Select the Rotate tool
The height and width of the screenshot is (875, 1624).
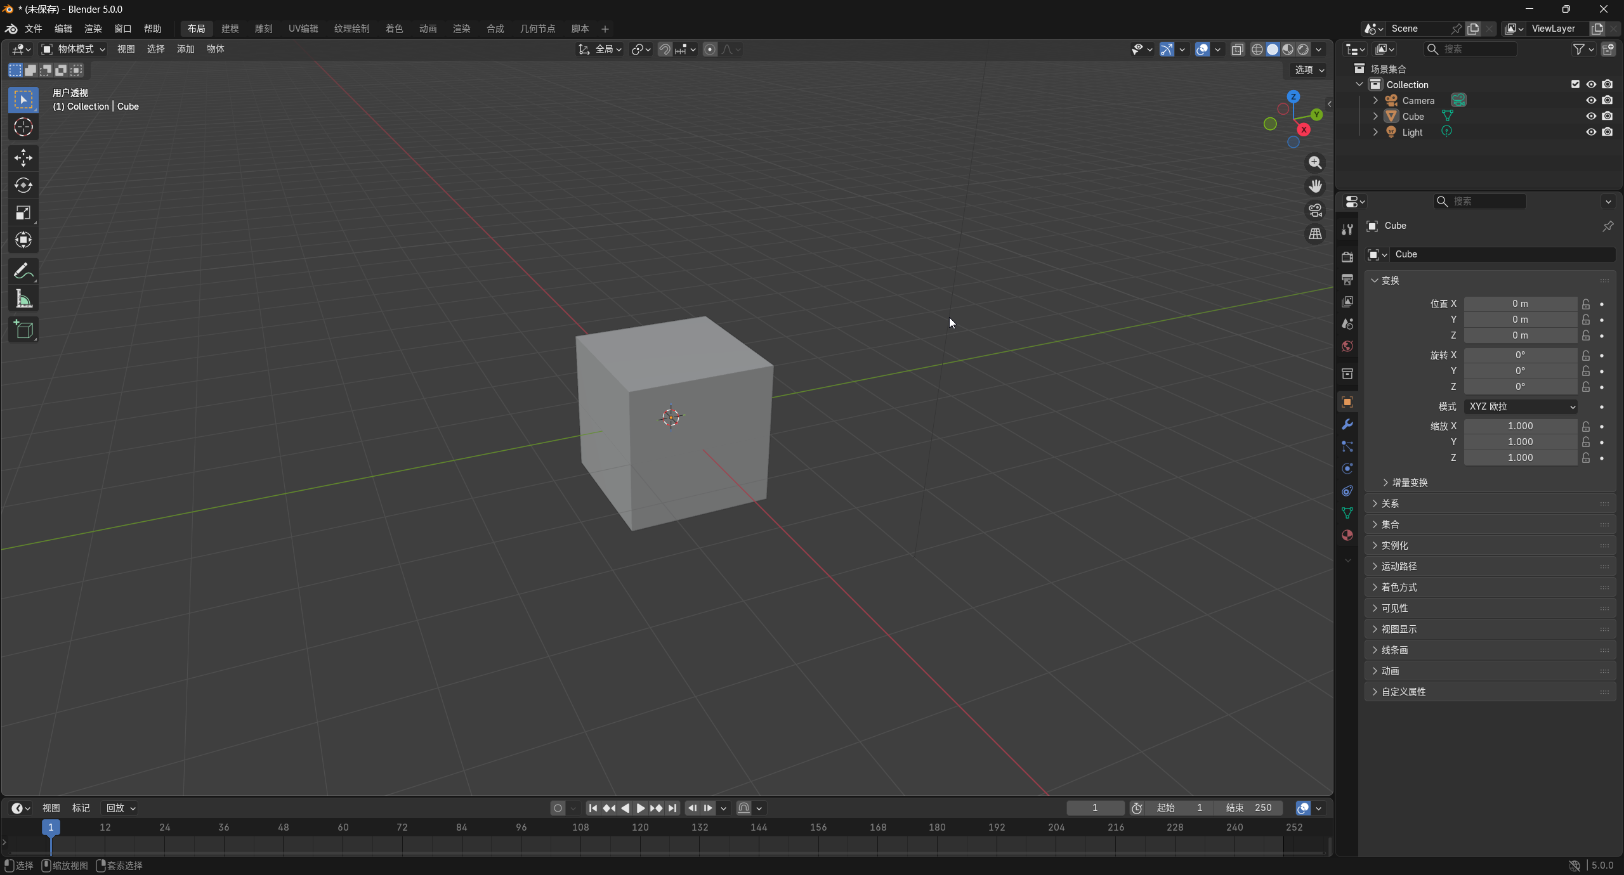click(23, 185)
